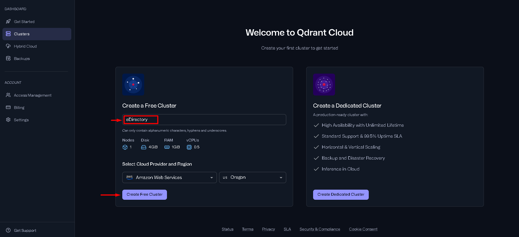Click the Dedicated Cluster illustration image

point(324,85)
